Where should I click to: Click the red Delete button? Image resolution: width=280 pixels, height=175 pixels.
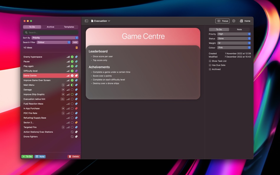[x=74, y=157]
